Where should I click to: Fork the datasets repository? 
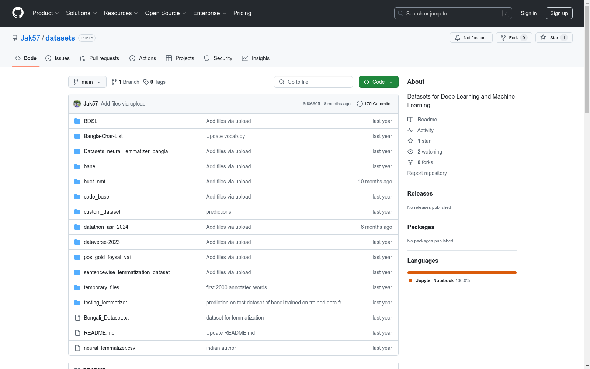point(514,38)
